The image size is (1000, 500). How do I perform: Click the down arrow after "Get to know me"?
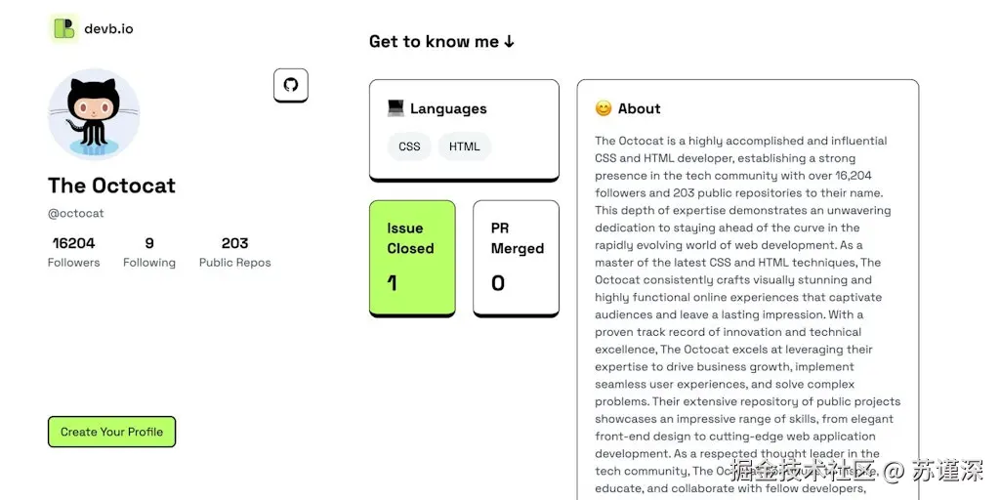pos(509,42)
